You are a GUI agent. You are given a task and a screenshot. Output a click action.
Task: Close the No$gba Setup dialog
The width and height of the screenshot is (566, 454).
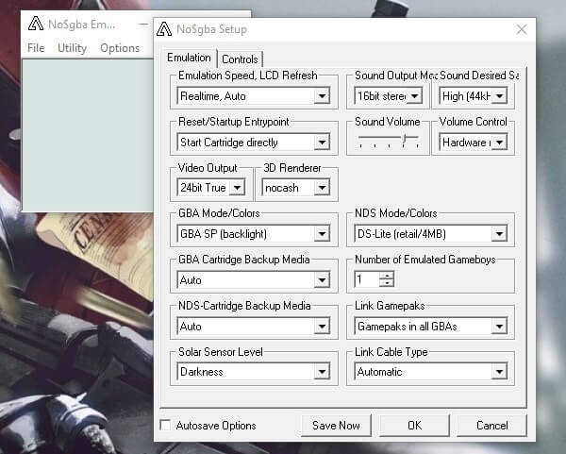click(522, 29)
